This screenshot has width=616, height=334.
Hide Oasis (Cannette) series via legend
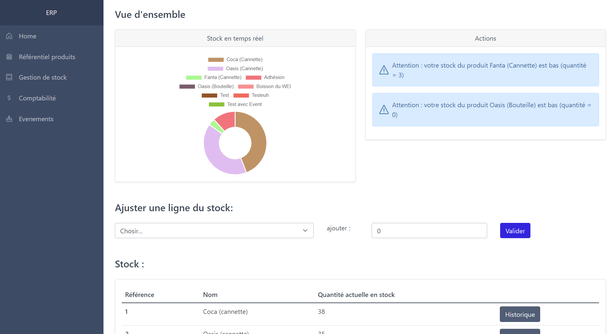point(235,69)
